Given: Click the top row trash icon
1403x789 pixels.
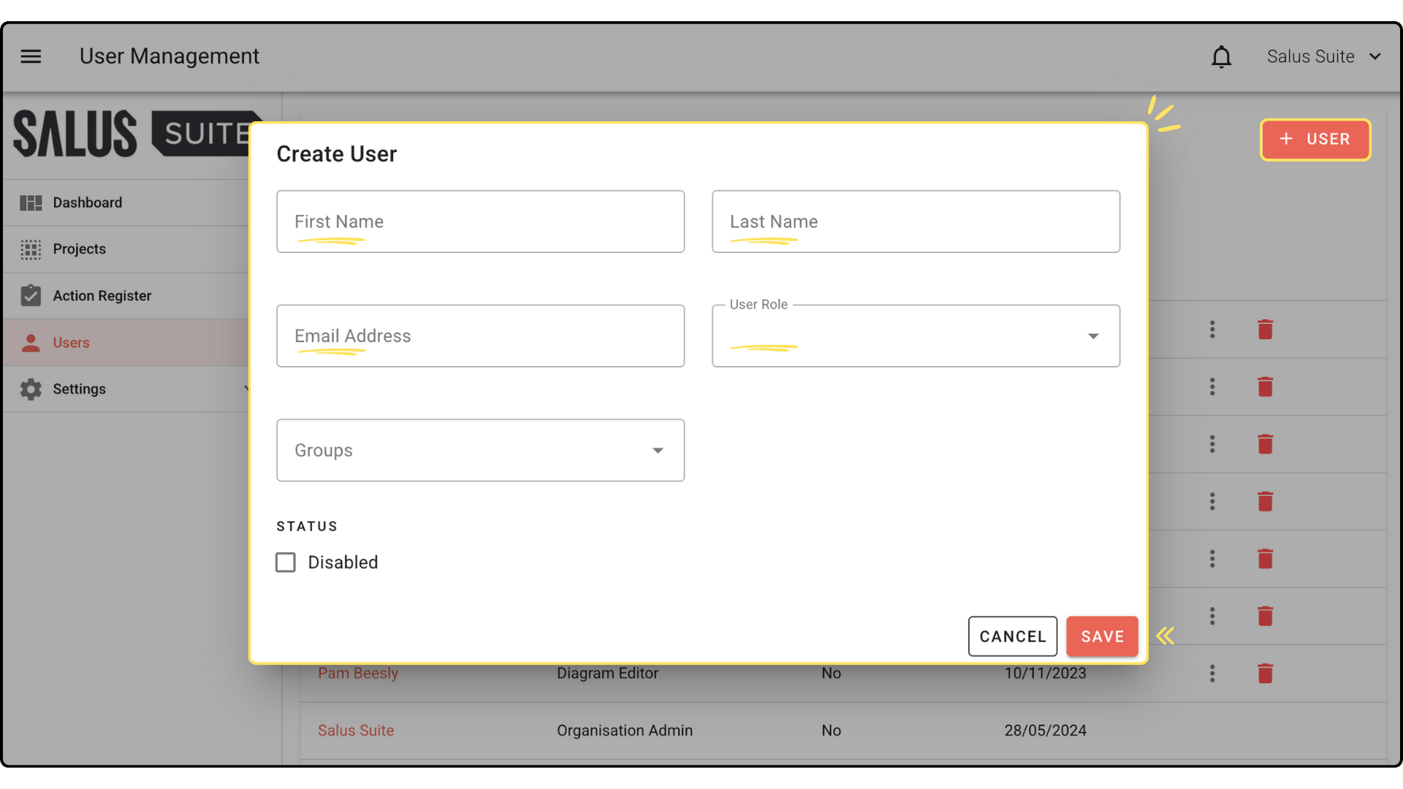Looking at the screenshot, I should 1265,329.
